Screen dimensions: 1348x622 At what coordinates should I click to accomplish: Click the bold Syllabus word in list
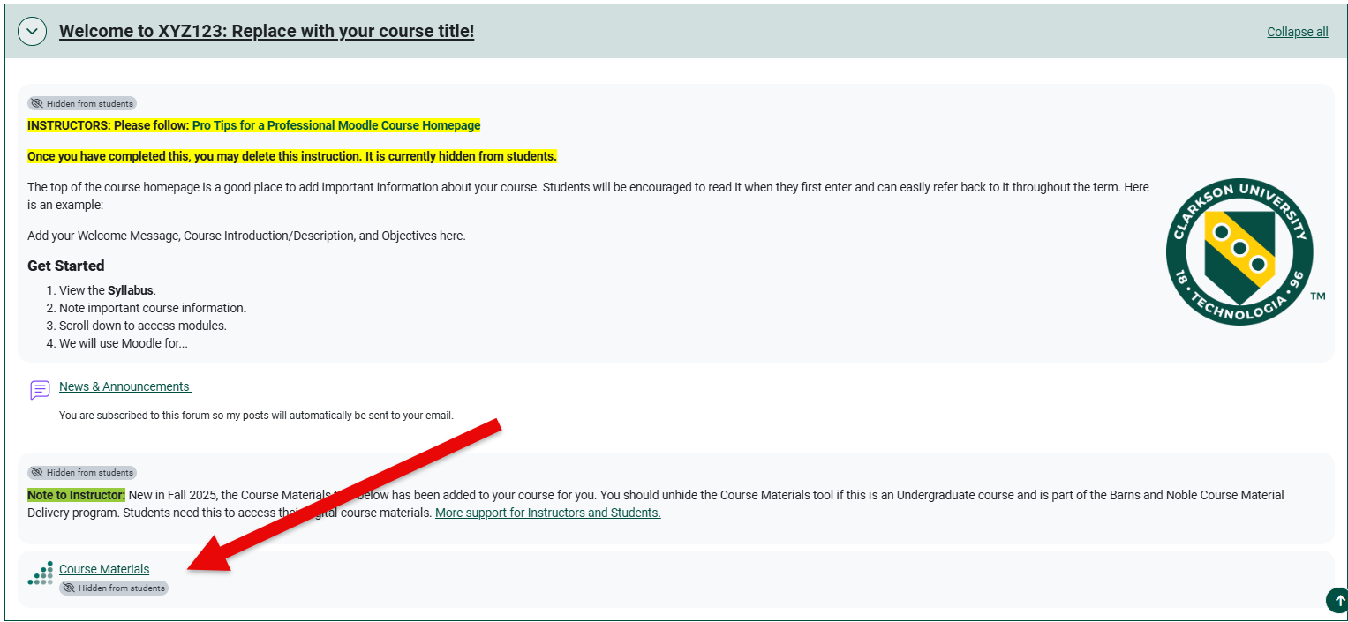pos(131,290)
